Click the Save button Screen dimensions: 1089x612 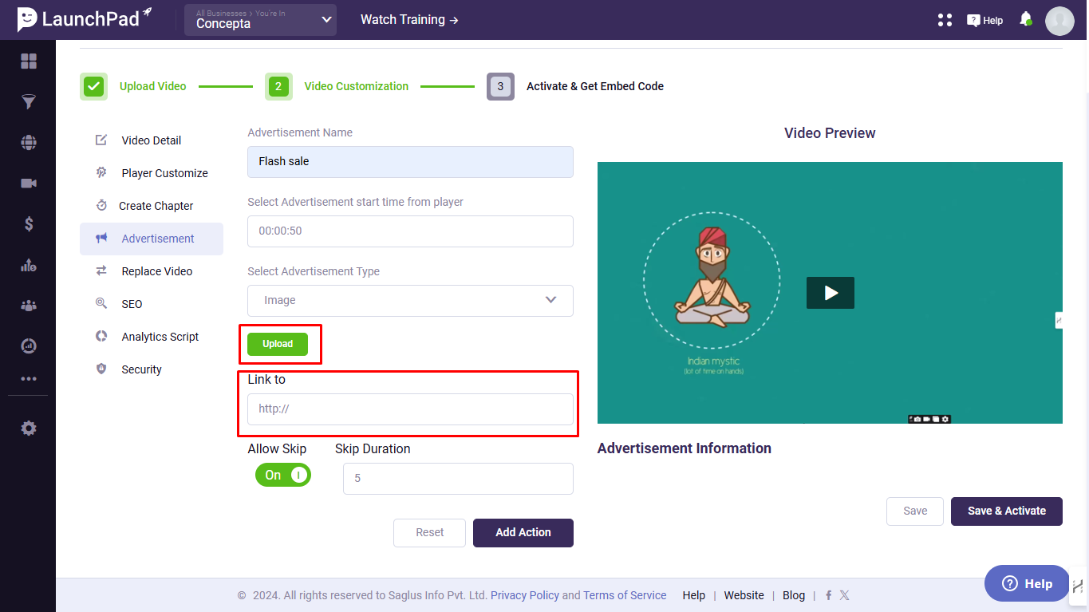click(x=915, y=511)
